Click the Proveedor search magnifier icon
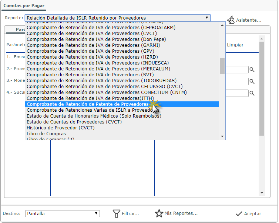This screenshot has height=223, width=279. 252,70
